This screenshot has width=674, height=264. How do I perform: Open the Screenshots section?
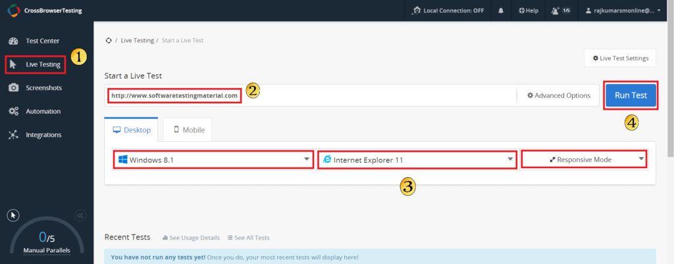click(43, 88)
